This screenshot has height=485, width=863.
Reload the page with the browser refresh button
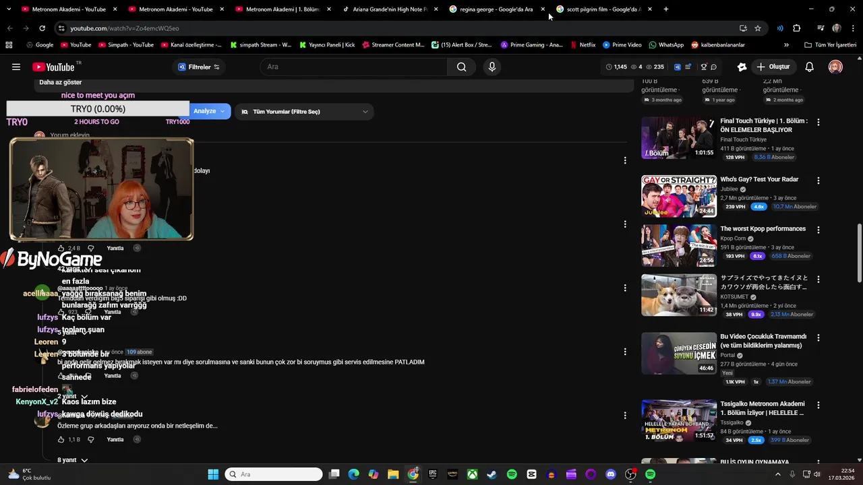[42, 28]
